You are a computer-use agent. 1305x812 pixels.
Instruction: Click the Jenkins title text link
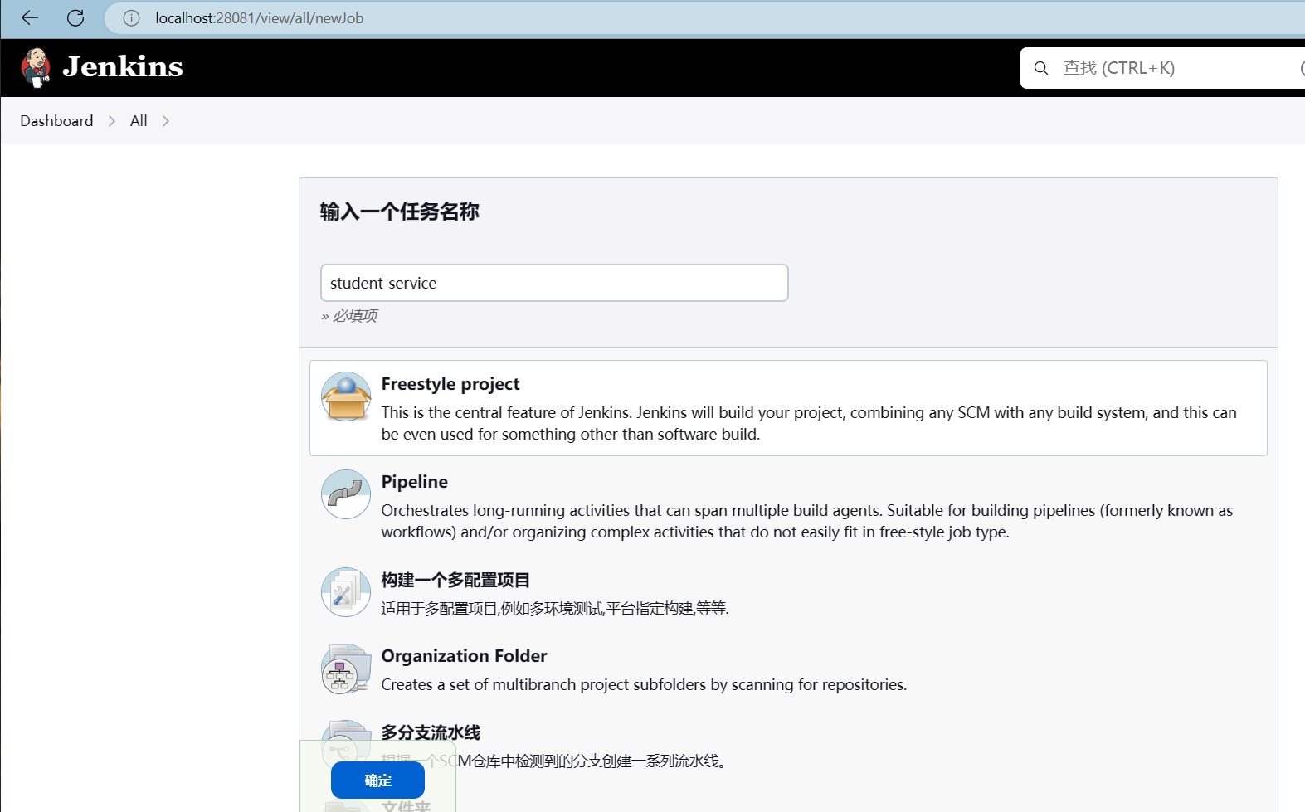click(123, 66)
